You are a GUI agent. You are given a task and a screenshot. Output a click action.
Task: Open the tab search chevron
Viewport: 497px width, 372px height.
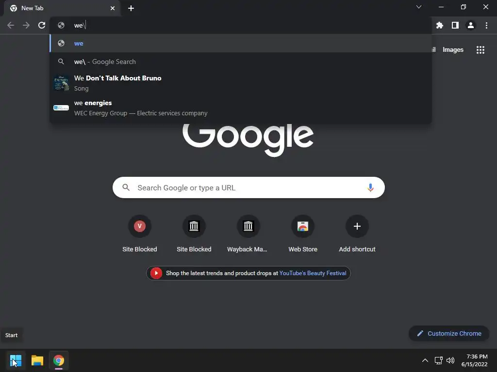(x=419, y=7)
